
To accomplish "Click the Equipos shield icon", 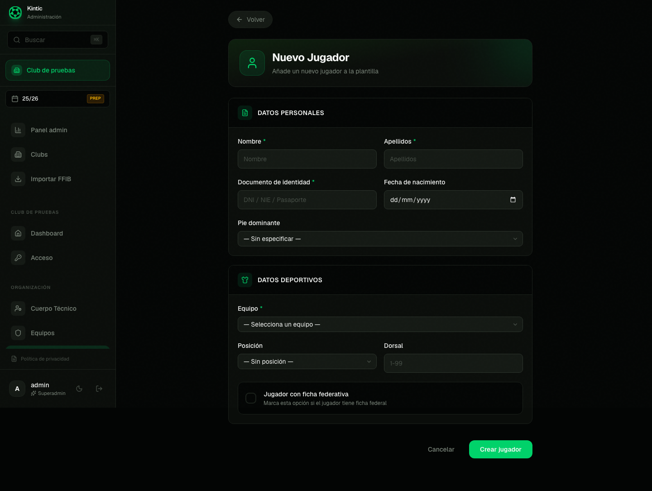I will pyautogui.click(x=18, y=333).
